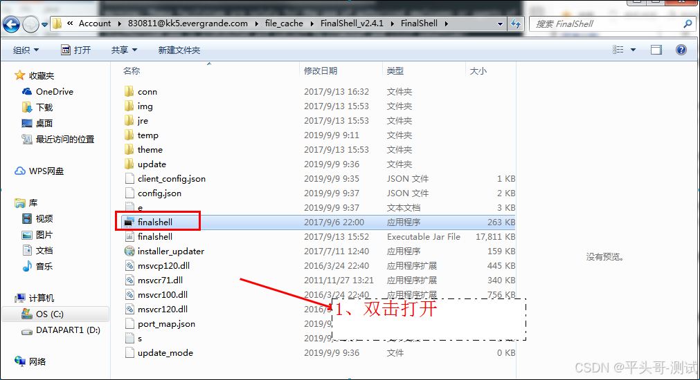
Task: Click the Refresh button next to address bar
Action: [x=516, y=24]
